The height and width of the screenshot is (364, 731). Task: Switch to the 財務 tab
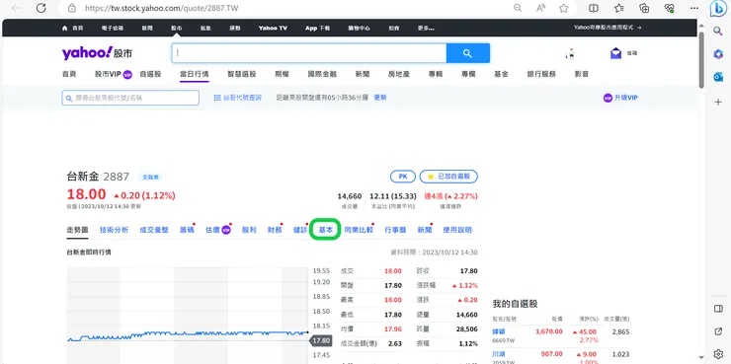pos(275,230)
